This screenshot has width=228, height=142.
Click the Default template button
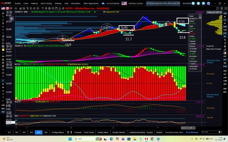pos(159,132)
